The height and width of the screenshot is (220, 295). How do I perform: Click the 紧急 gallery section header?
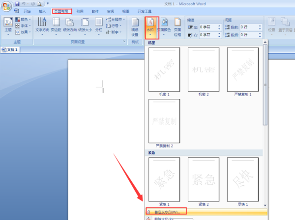tap(204, 153)
